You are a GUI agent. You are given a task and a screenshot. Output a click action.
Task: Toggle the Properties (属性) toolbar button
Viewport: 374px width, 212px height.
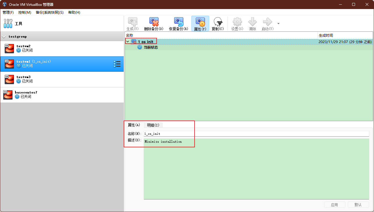200,24
